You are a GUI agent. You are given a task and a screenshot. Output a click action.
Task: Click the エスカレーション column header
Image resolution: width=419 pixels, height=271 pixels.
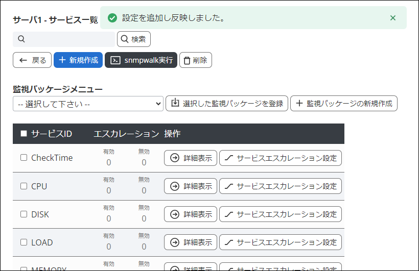(x=126, y=134)
